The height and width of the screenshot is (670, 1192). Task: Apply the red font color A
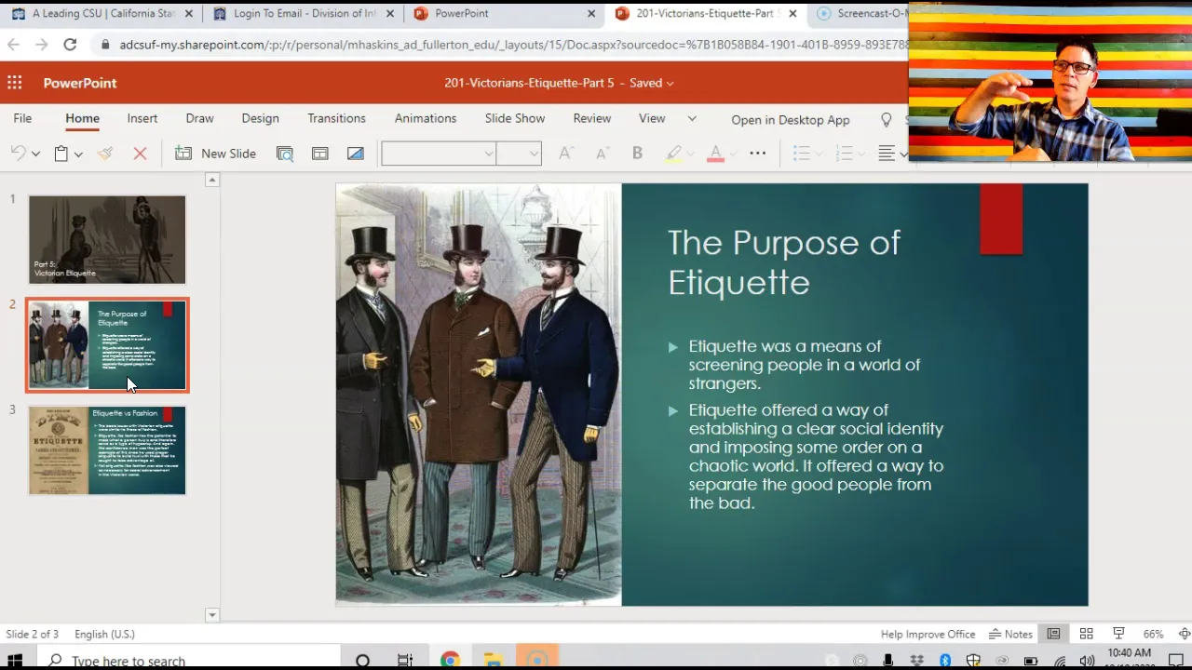pos(715,154)
